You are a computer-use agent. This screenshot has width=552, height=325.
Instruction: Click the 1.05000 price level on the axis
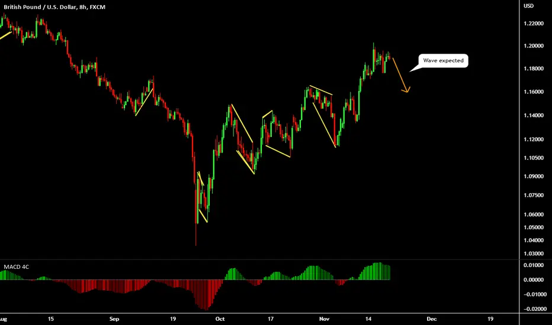pos(533,227)
